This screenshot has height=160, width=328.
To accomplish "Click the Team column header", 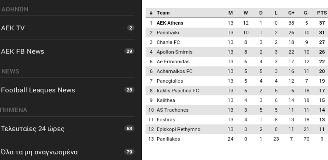I will click(x=163, y=13).
